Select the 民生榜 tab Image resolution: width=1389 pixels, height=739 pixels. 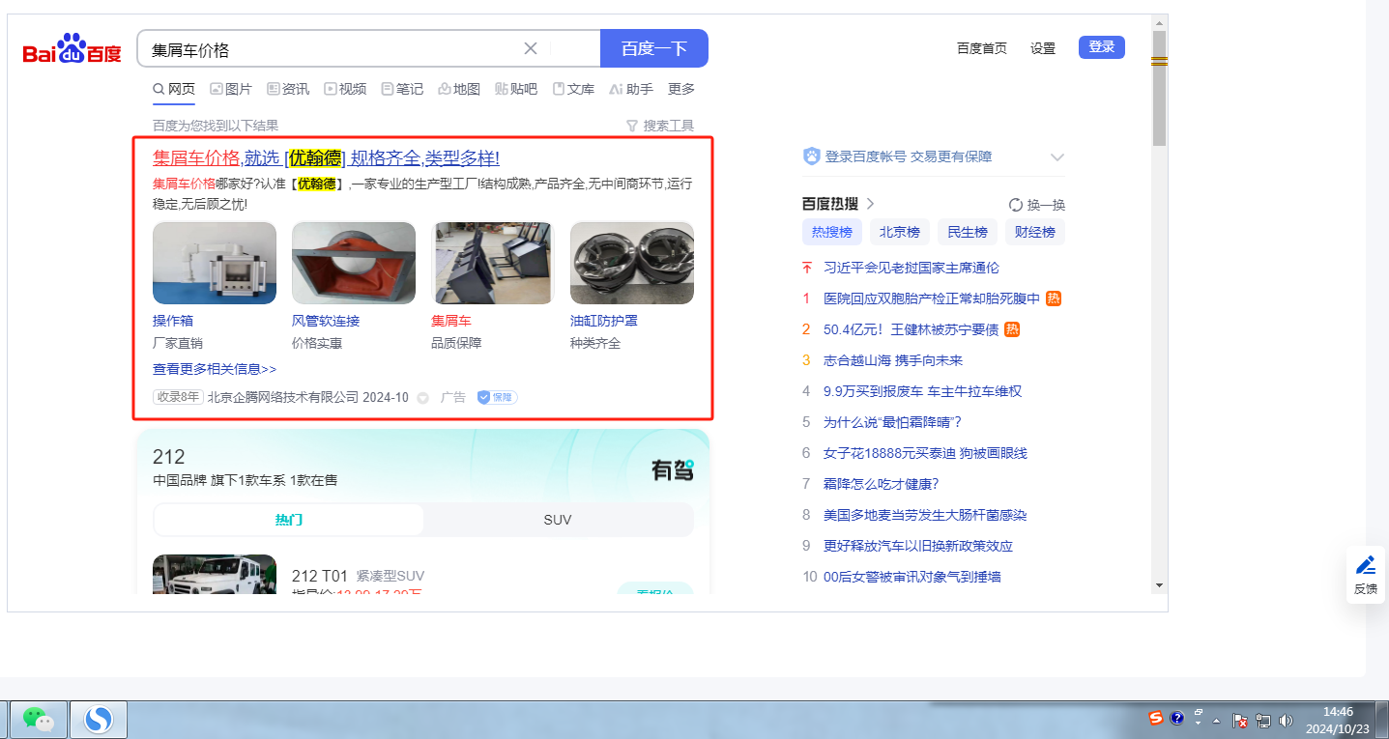[x=968, y=232]
